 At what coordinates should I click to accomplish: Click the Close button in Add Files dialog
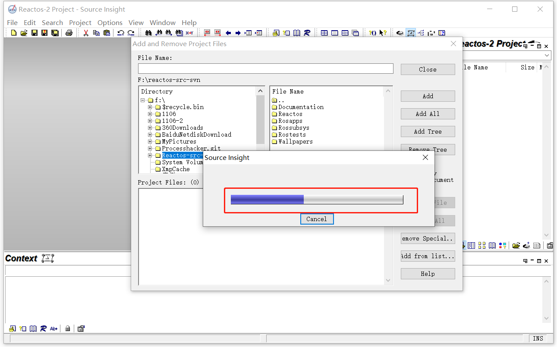[x=428, y=69]
